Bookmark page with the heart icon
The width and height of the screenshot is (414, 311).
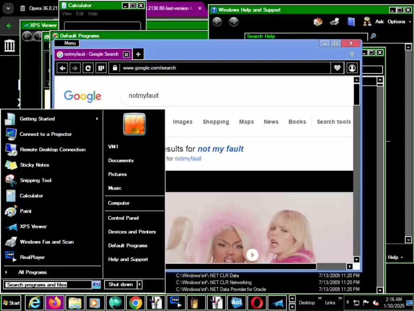click(x=337, y=68)
